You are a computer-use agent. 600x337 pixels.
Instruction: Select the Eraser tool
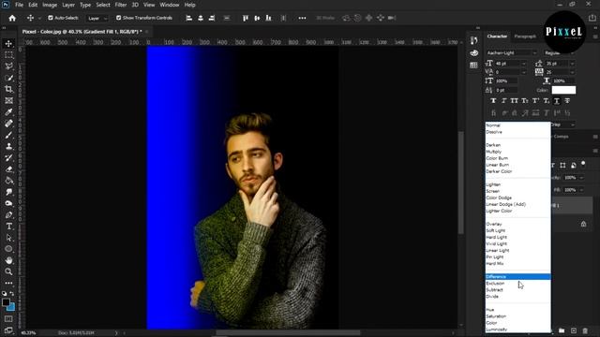click(8, 169)
